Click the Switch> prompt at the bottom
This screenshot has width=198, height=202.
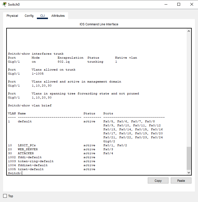click(x=15, y=173)
